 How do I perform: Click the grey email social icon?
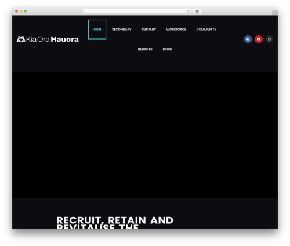click(x=269, y=40)
